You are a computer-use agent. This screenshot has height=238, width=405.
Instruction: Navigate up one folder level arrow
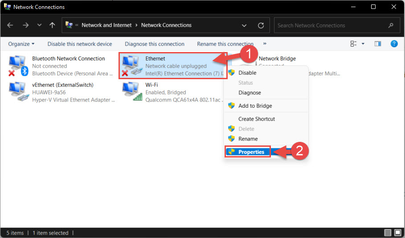pos(52,25)
